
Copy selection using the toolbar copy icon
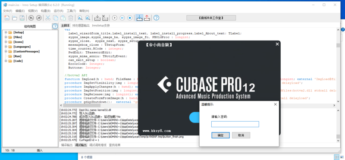[x=56, y=18]
